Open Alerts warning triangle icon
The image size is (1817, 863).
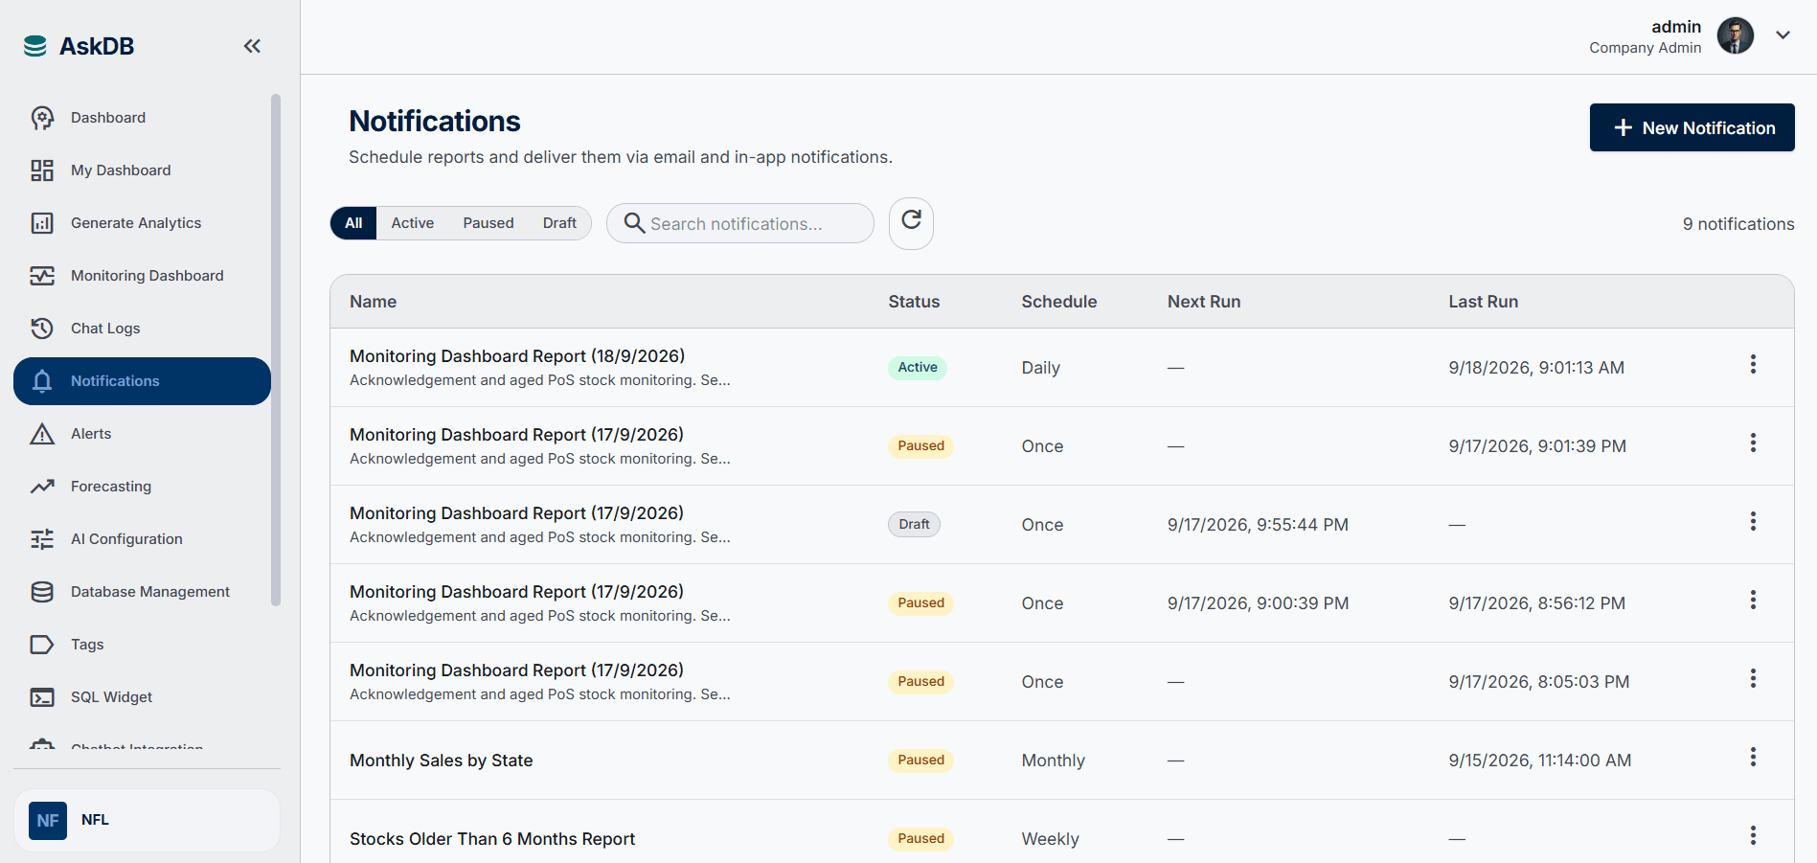42,434
